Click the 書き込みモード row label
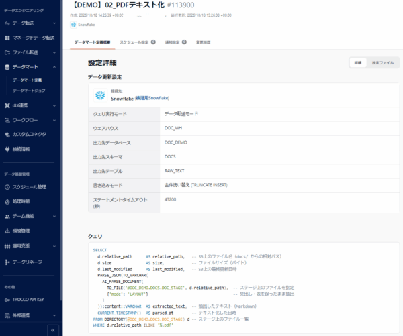The height and width of the screenshot is (336, 403). 107,185
